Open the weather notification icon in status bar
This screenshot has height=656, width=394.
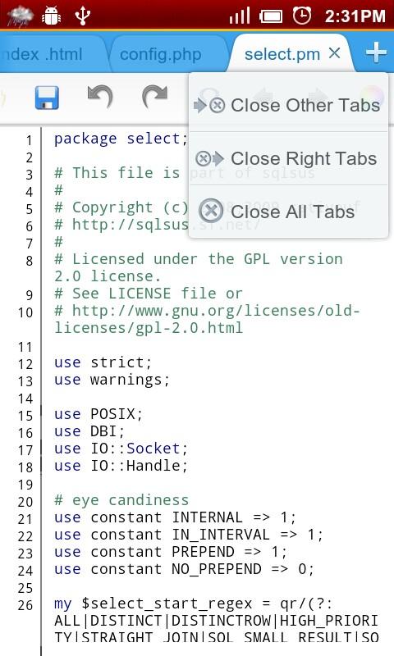point(20,16)
